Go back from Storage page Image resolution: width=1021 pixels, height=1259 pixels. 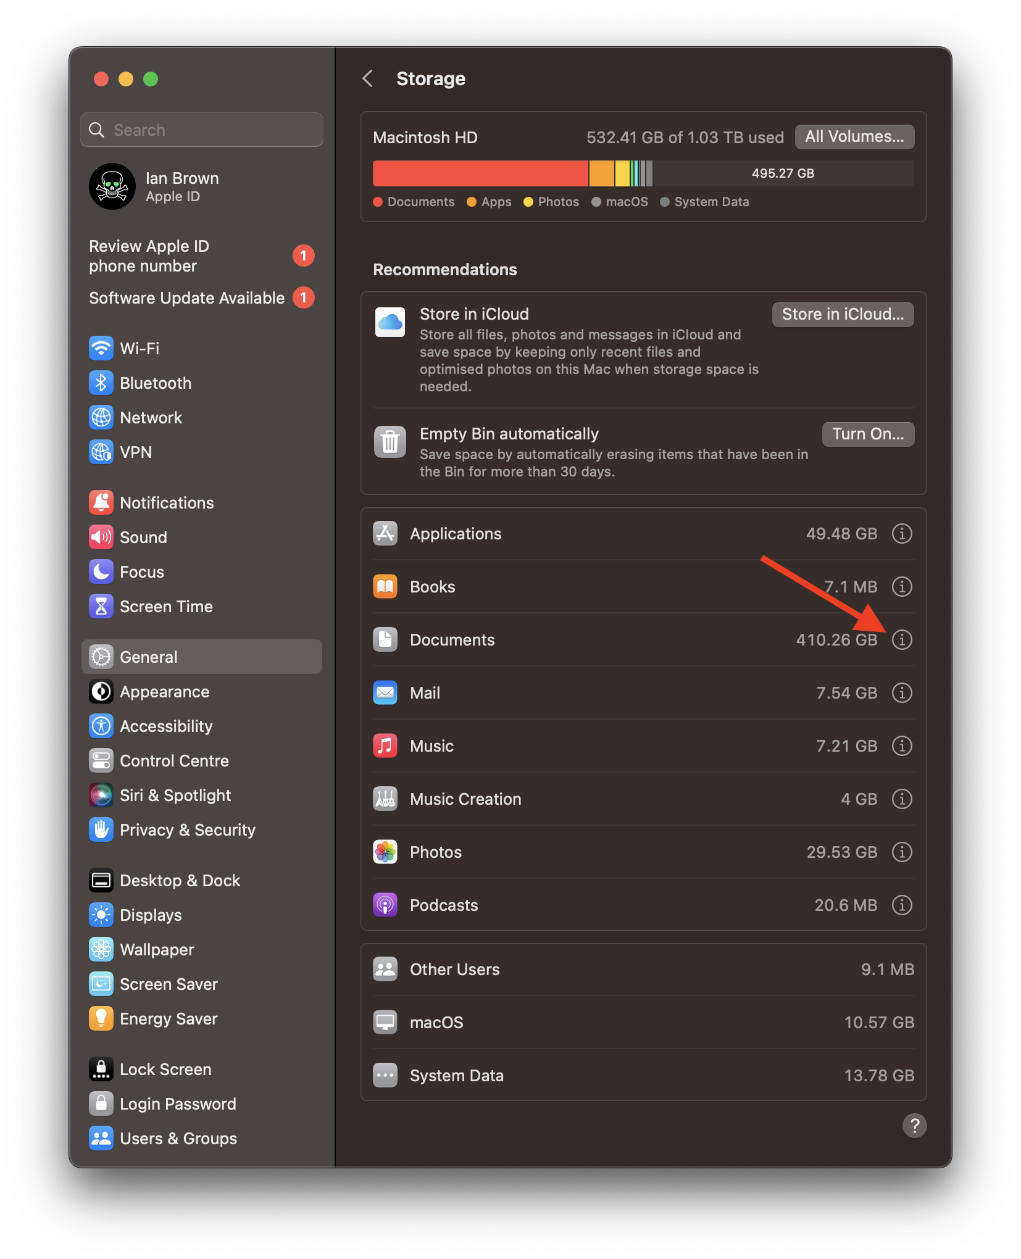[368, 79]
